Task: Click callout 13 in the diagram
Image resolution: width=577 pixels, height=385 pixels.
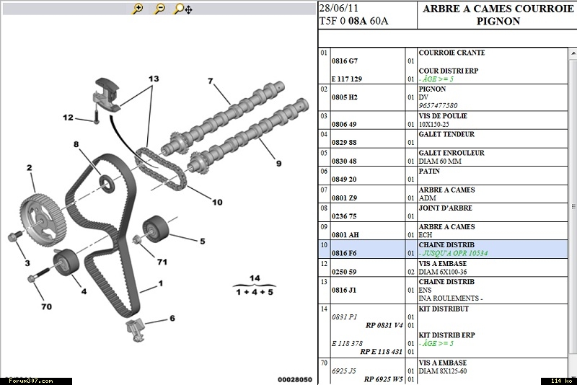Action: click(x=153, y=78)
